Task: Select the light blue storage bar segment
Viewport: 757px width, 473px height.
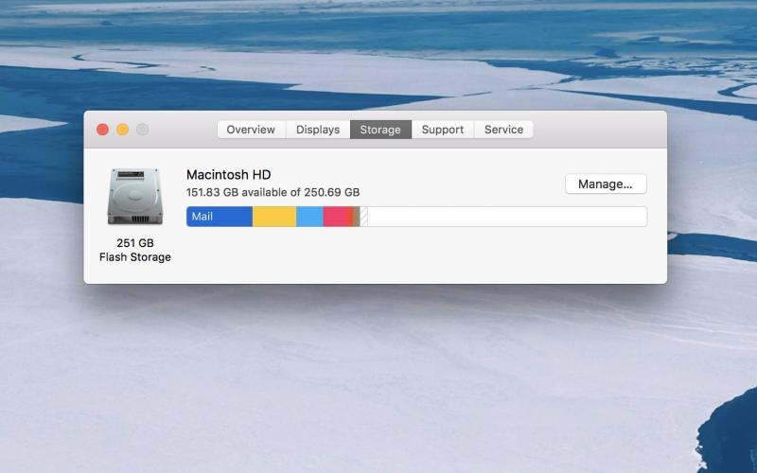Action: tap(310, 217)
